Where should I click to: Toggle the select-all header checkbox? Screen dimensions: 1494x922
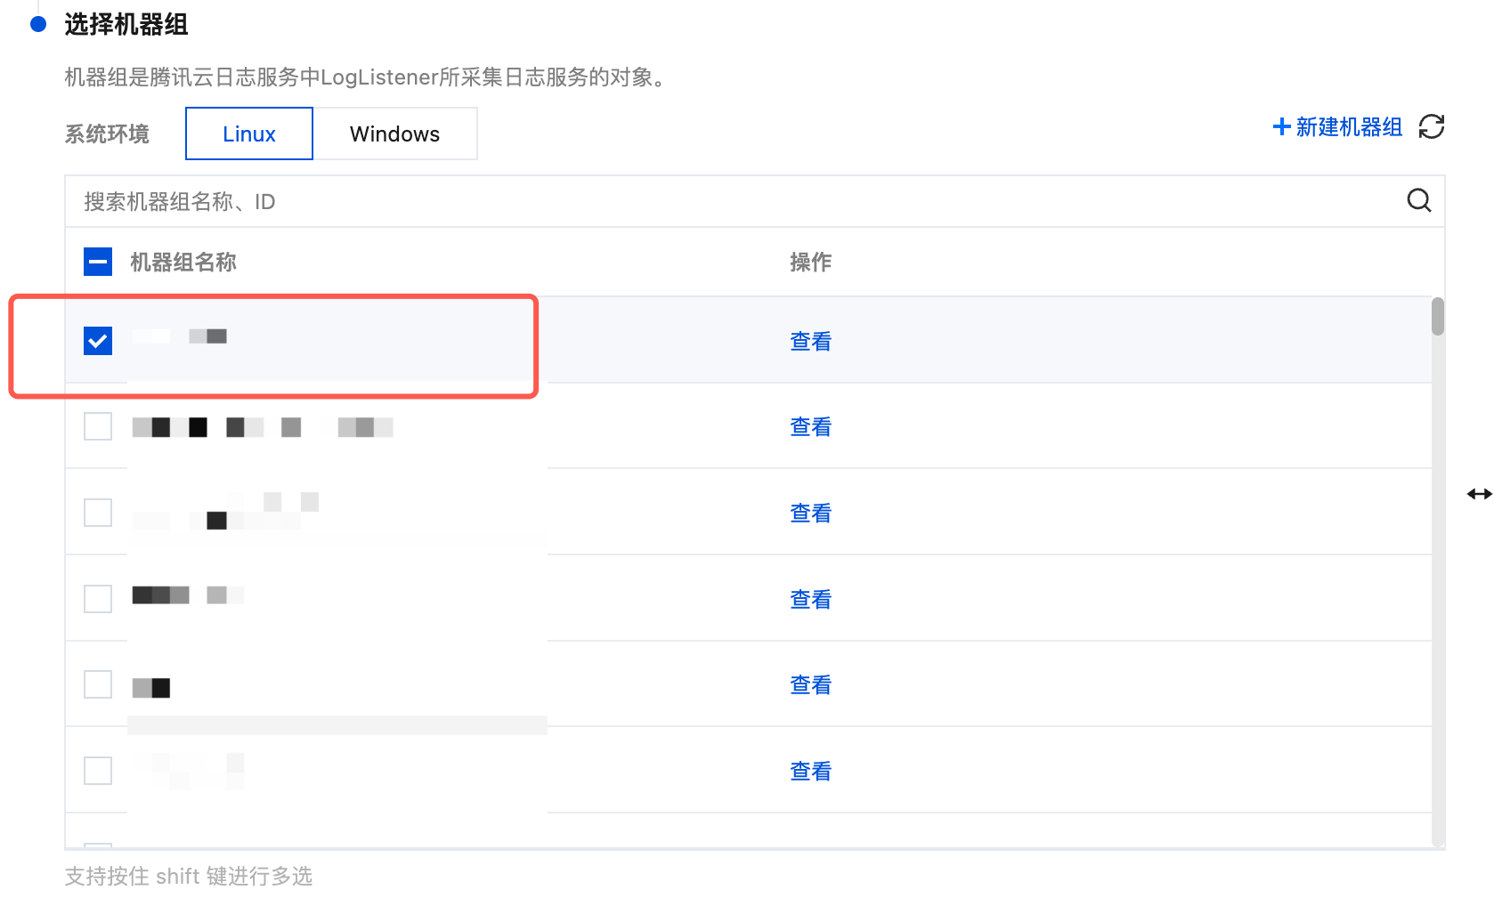click(x=98, y=262)
